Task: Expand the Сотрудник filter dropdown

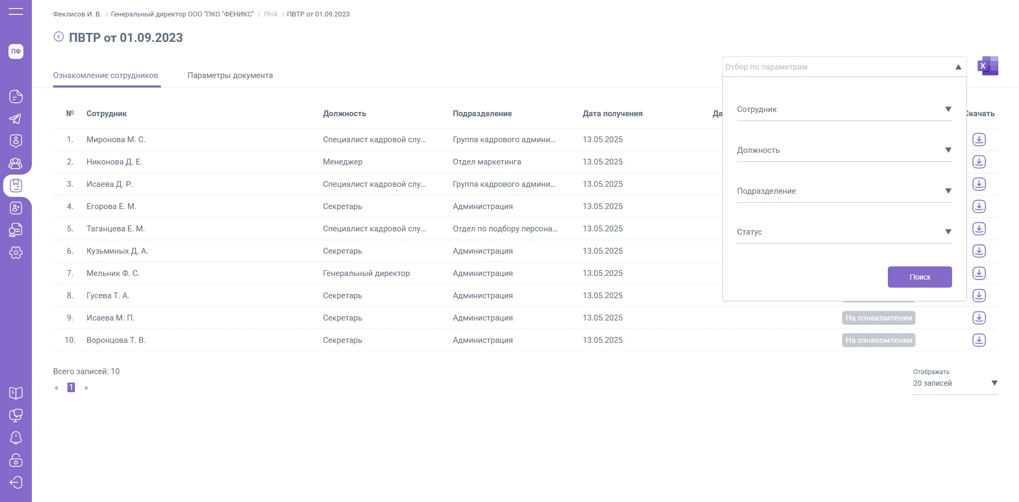Action: [x=844, y=109]
